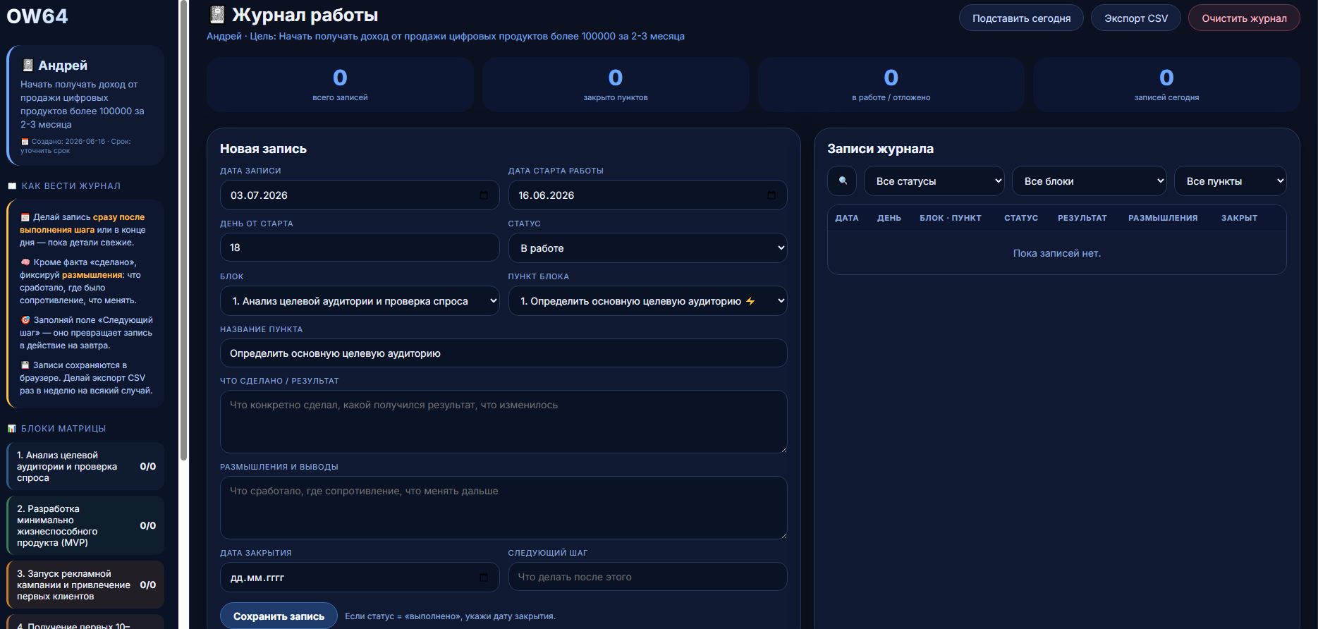The width and height of the screenshot is (1318, 629).
Task: Open the Все блоки filter dropdown
Action: (x=1090, y=181)
